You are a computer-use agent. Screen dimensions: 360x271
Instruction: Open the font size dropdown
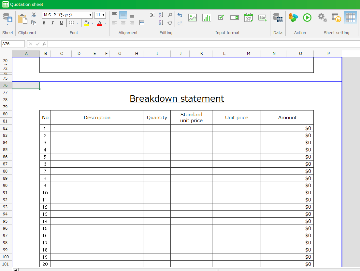(104, 15)
